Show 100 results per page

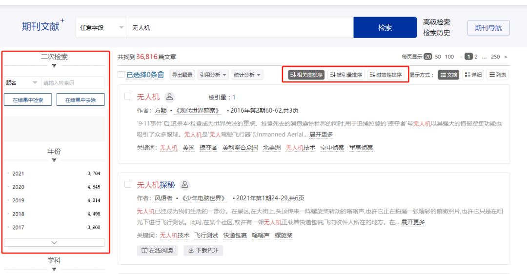point(449,57)
